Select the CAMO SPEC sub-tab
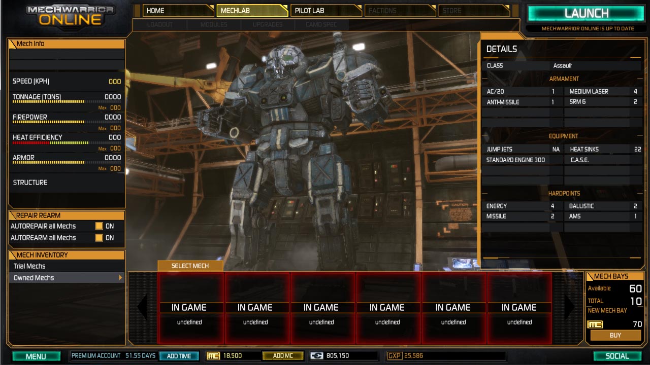This screenshot has height=365, width=650. [x=321, y=24]
